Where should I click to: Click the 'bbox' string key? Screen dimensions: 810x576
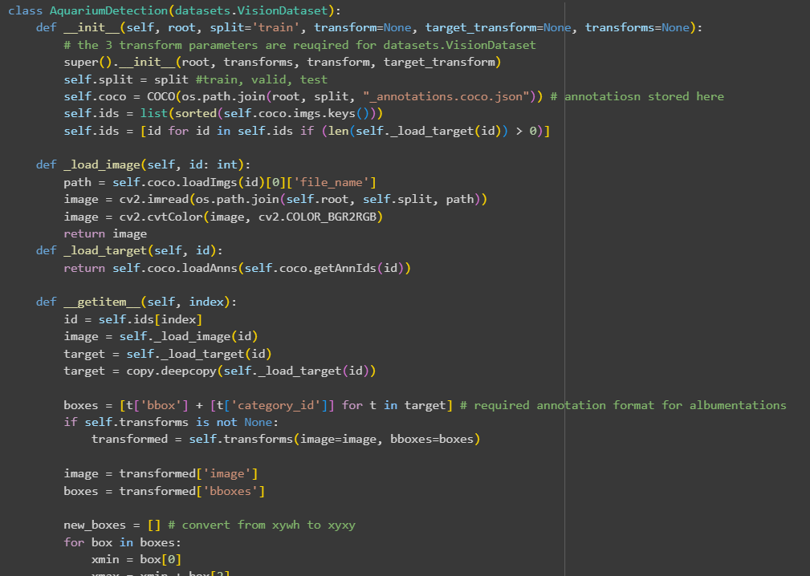pyautogui.click(x=161, y=405)
